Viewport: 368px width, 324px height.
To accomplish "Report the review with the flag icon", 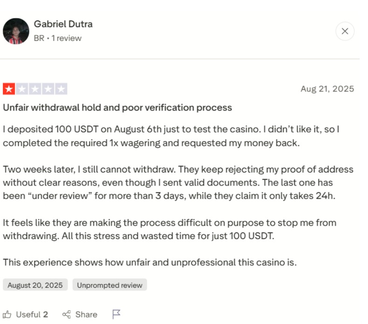I will tap(116, 315).
